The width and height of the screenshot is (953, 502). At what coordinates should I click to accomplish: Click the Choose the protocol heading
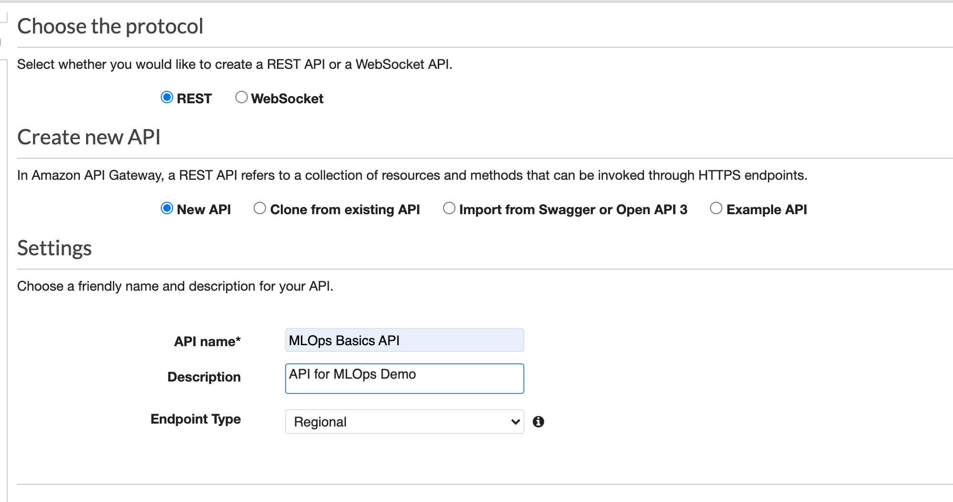pyautogui.click(x=111, y=26)
